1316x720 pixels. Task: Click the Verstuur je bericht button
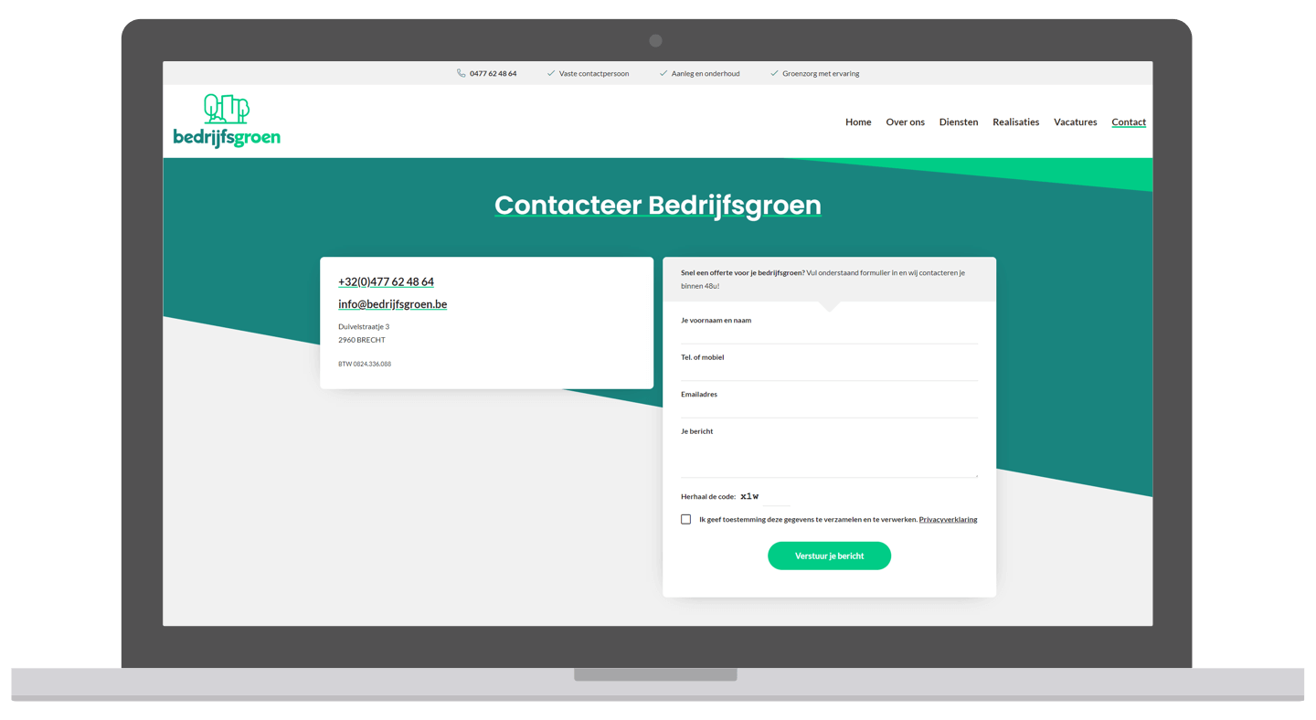point(829,556)
